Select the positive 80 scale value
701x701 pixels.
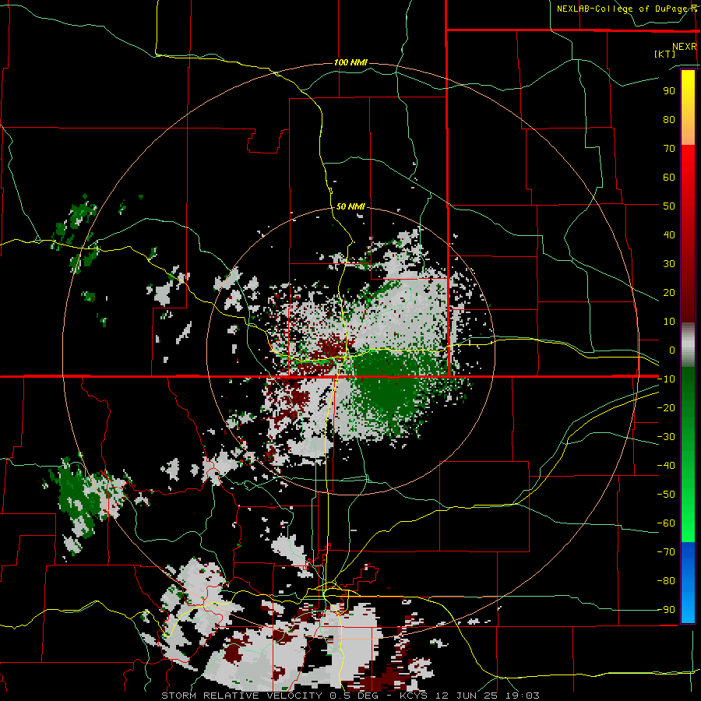tap(669, 119)
